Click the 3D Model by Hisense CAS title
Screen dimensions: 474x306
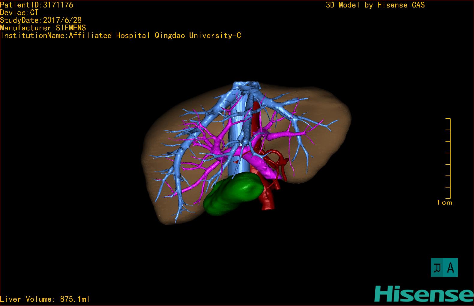click(375, 5)
